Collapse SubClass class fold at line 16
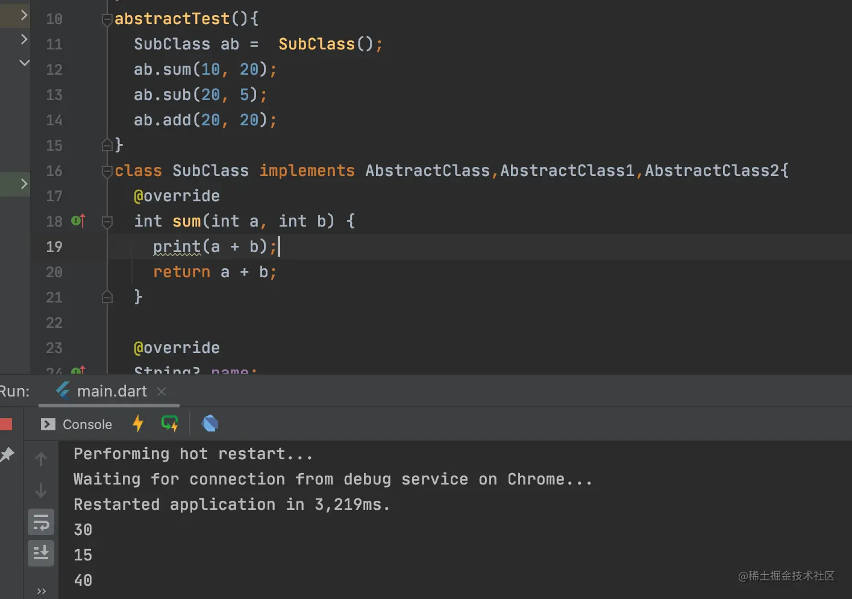 pos(107,171)
